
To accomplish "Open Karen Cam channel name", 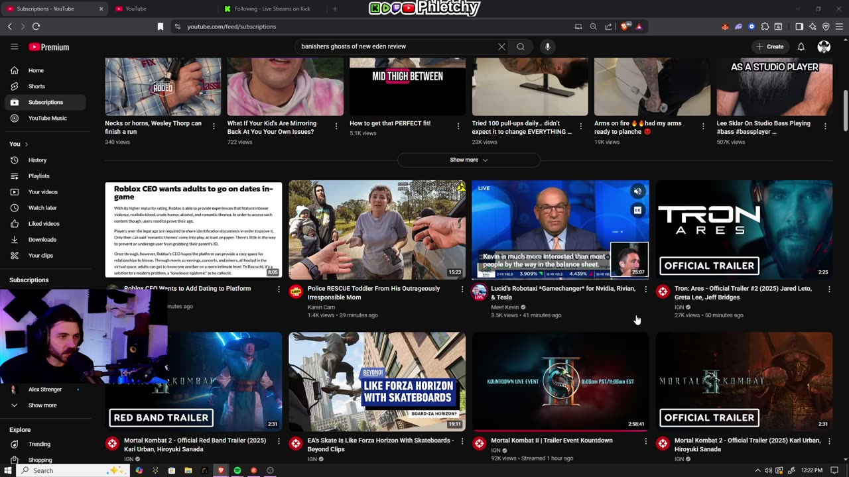I will coord(321,307).
